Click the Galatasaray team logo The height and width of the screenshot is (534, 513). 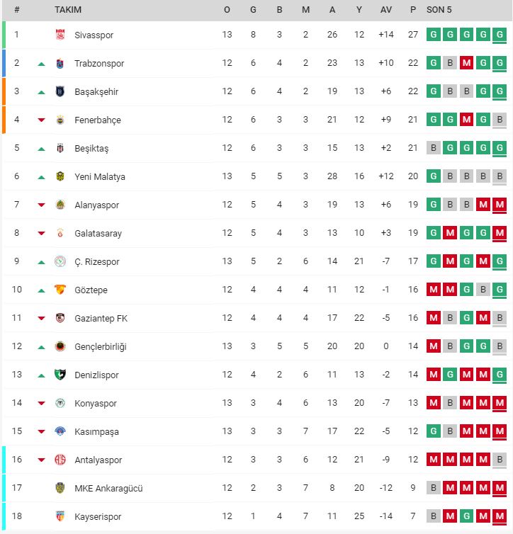[x=60, y=233]
